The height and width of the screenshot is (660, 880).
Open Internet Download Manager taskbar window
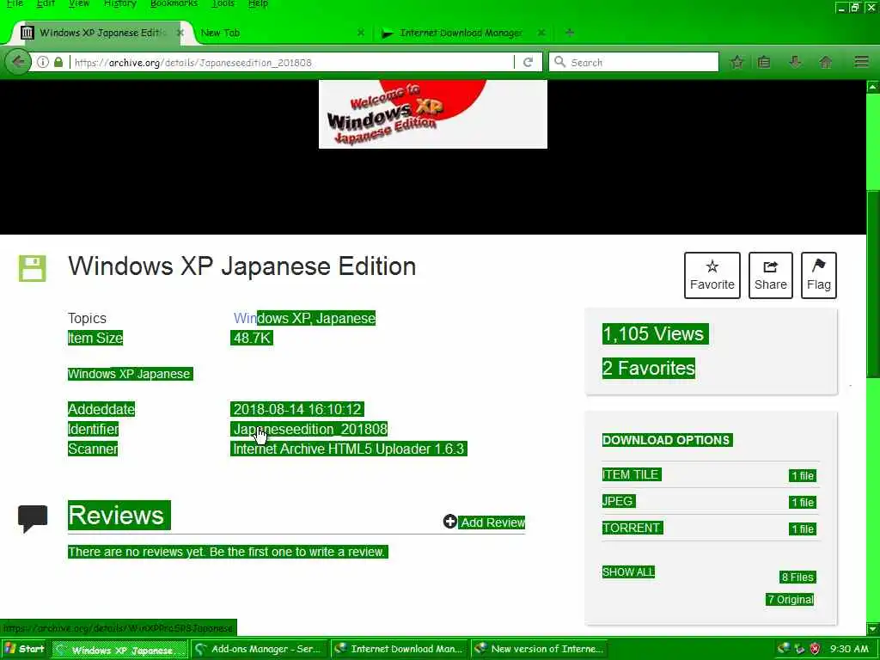click(x=399, y=649)
